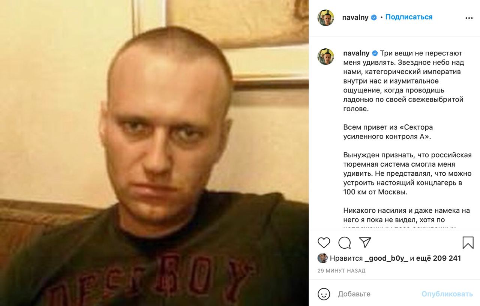
Task: Open comments via speech bubble icon
Action: tap(344, 243)
